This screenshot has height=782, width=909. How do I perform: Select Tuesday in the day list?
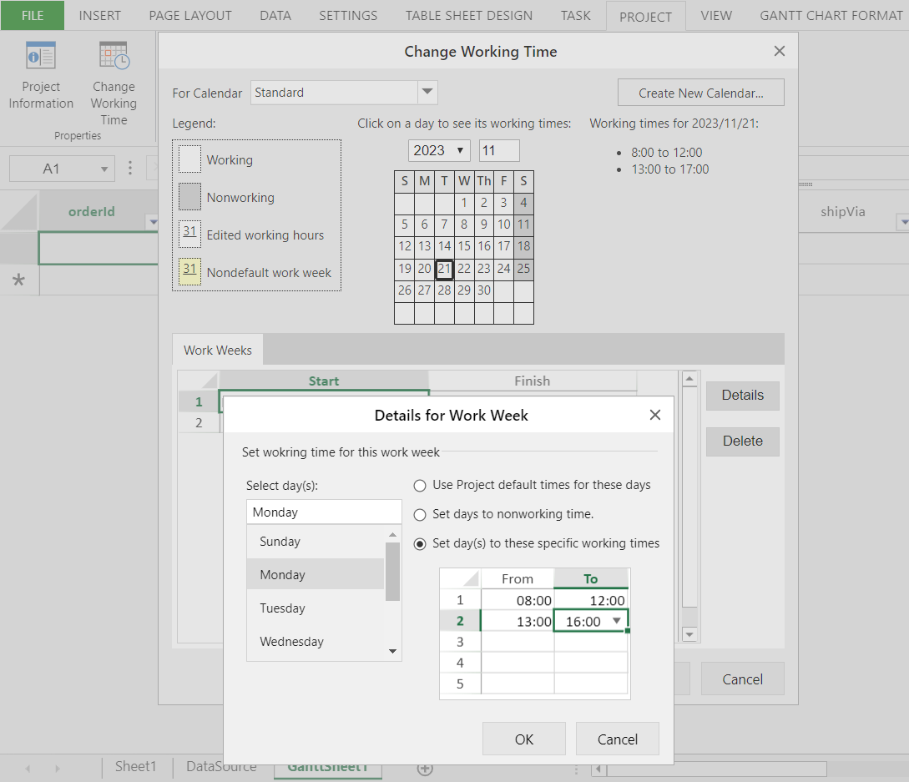pyautogui.click(x=282, y=608)
